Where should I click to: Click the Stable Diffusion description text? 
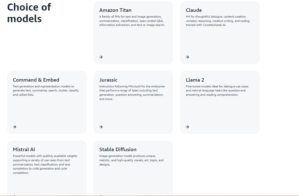pos(131,160)
